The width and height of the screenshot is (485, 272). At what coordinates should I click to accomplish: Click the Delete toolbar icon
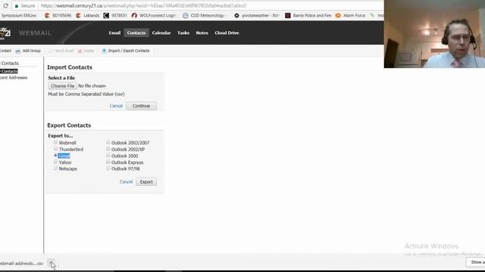click(80, 51)
